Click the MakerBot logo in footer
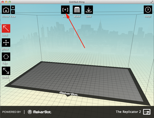154x118 pixels. (39, 112)
